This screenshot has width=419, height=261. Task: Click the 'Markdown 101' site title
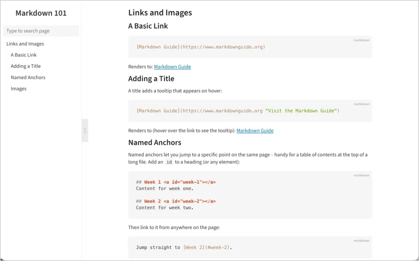(41, 13)
